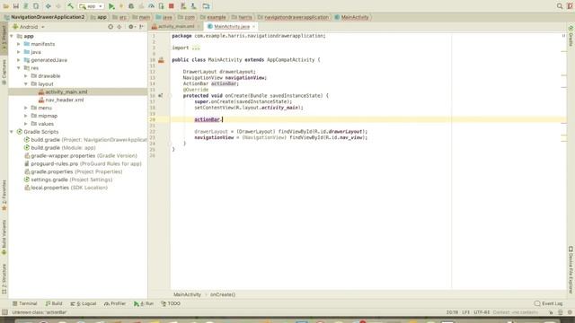
Task: Collapse the layout folder
Action: (x=26, y=84)
